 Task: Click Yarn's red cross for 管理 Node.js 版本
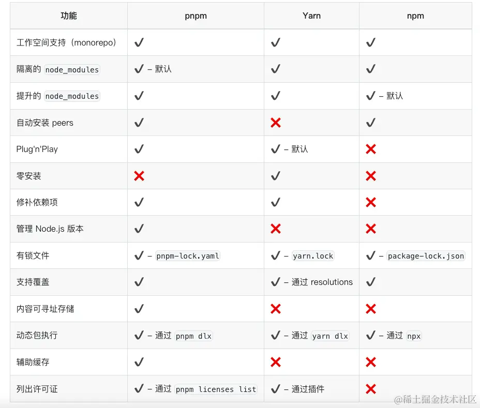[276, 229]
